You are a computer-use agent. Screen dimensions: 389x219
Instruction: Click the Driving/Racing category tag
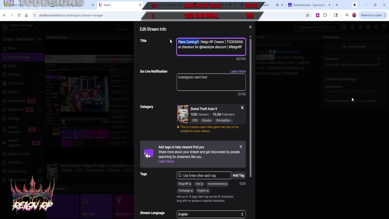(224, 120)
